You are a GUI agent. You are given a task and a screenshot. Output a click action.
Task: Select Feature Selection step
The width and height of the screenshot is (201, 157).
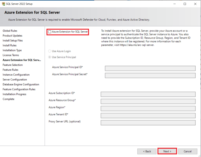tap(13, 65)
